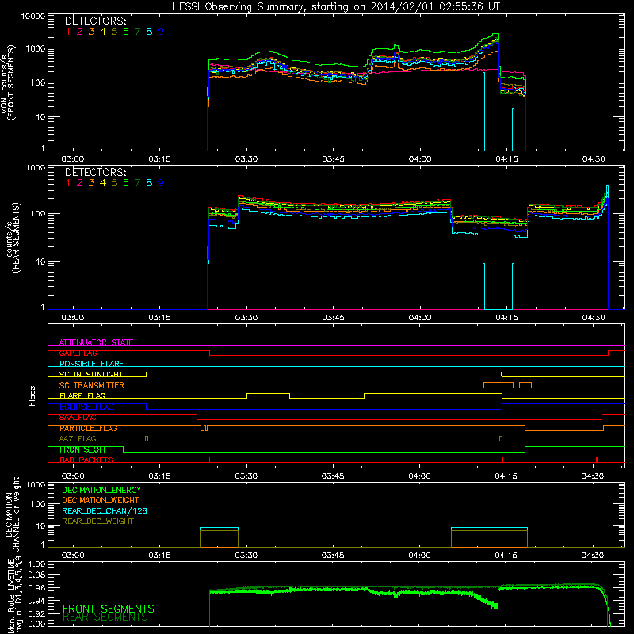Image resolution: width=634 pixels, height=634 pixels.
Task: Select detector 2 label in front segments legend
Action: (80, 32)
